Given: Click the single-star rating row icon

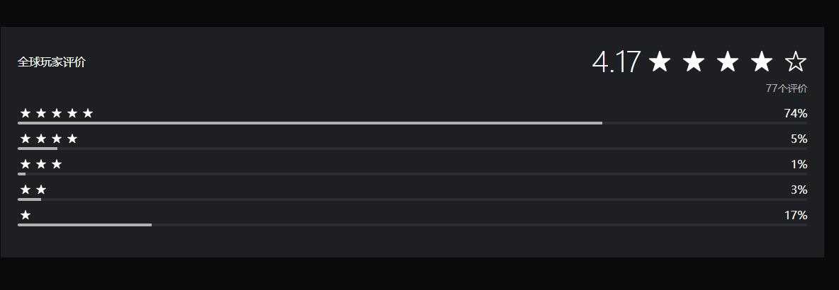Looking at the screenshot, I should pos(25,215).
